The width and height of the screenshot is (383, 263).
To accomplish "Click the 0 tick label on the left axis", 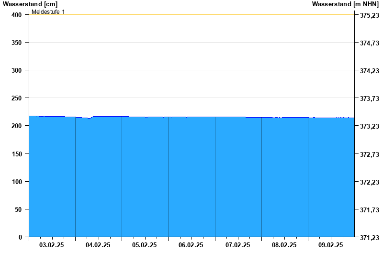I will click(20, 237).
